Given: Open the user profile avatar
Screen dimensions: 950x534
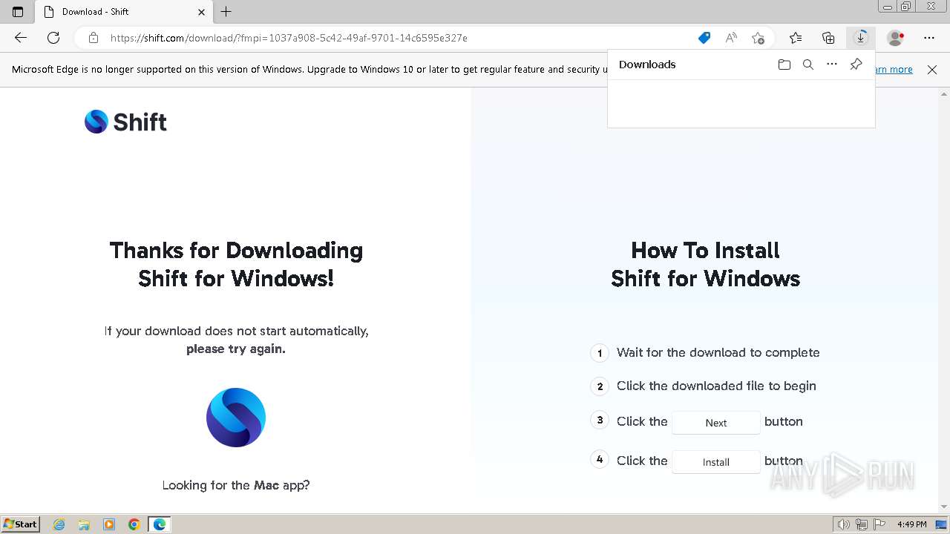Looking at the screenshot, I should coord(896,38).
